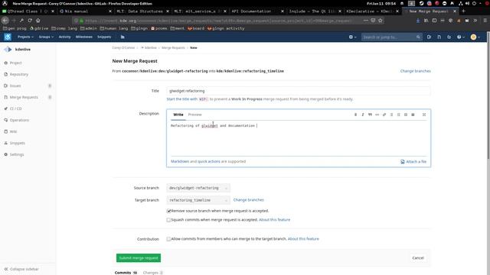Insert a blockquote in the description
Screen dimensions: 490x275
(x=370, y=115)
